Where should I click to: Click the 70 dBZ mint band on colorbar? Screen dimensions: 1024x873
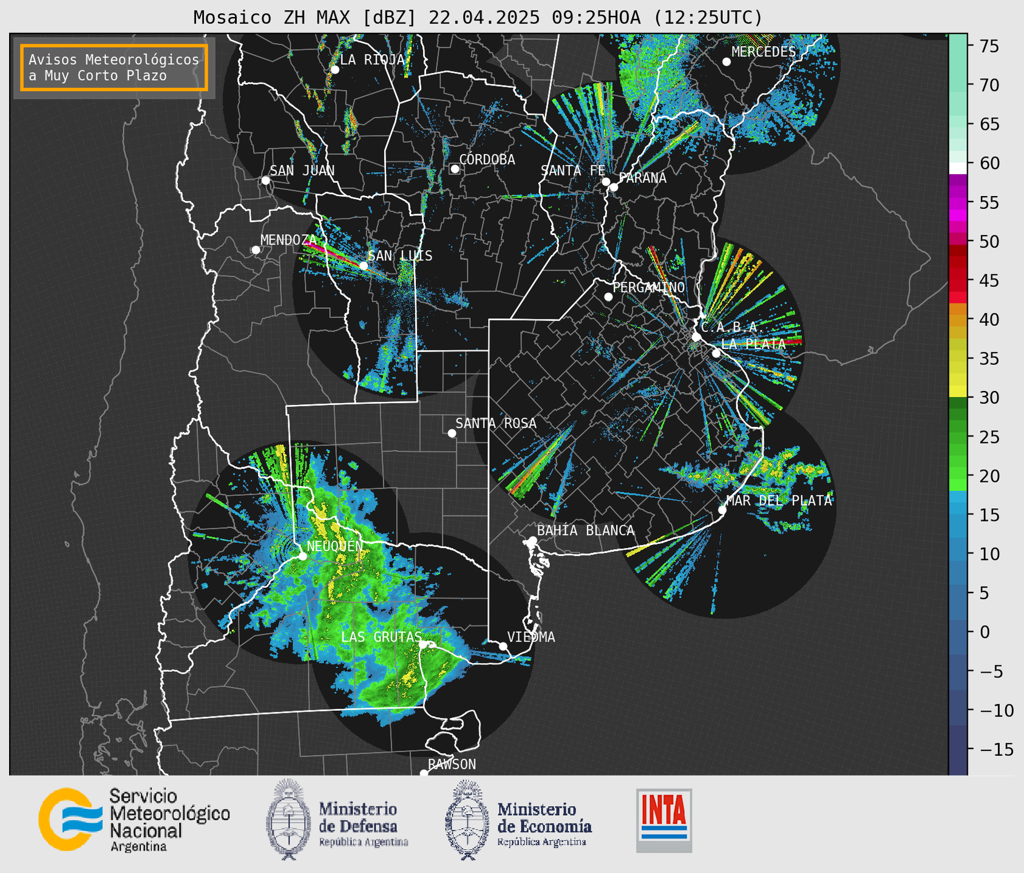[958, 86]
